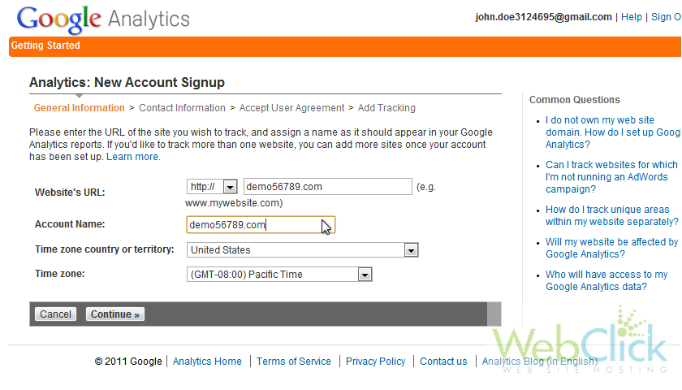The width and height of the screenshot is (682, 390).
Task: Click the Continue button
Action: (x=114, y=314)
